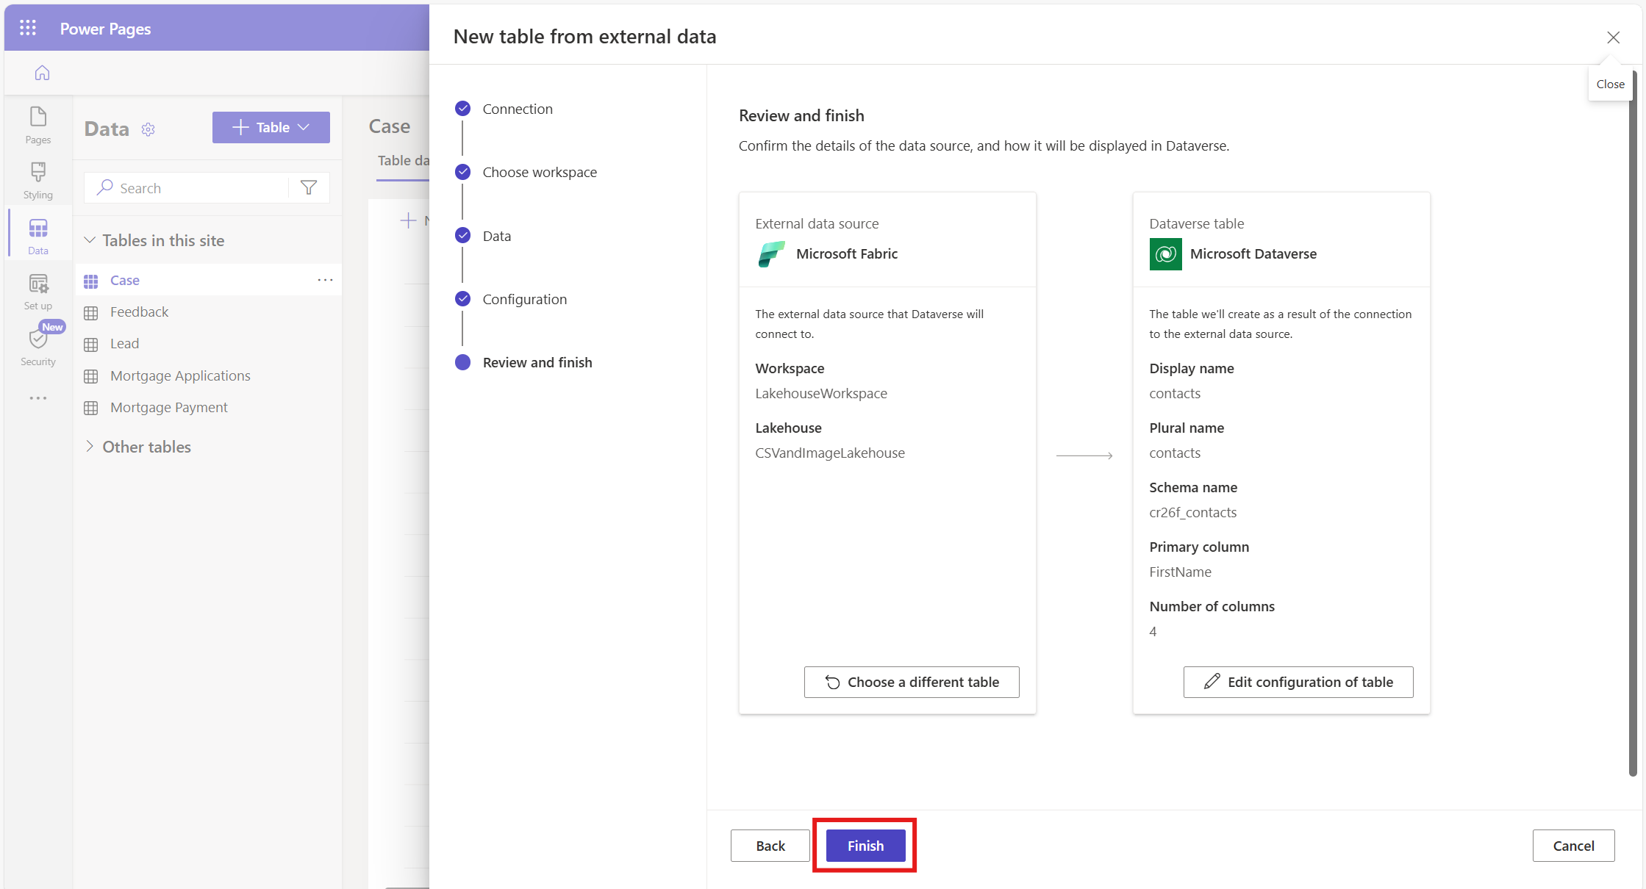Open the Table dropdown button
This screenshot has height=889, width=1646.
coord(271,127)
